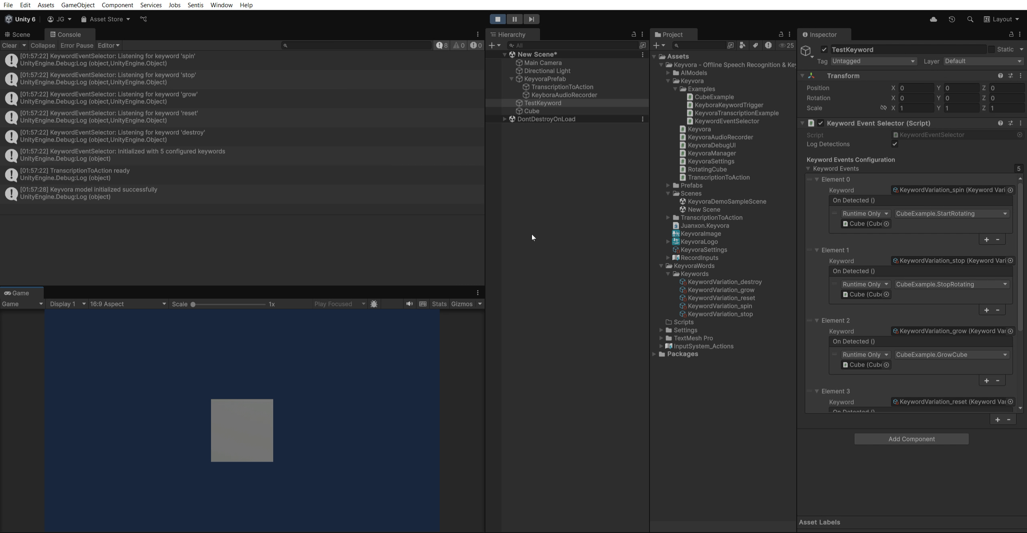Toggle Error Pause in Console

[x=77, y=45]
